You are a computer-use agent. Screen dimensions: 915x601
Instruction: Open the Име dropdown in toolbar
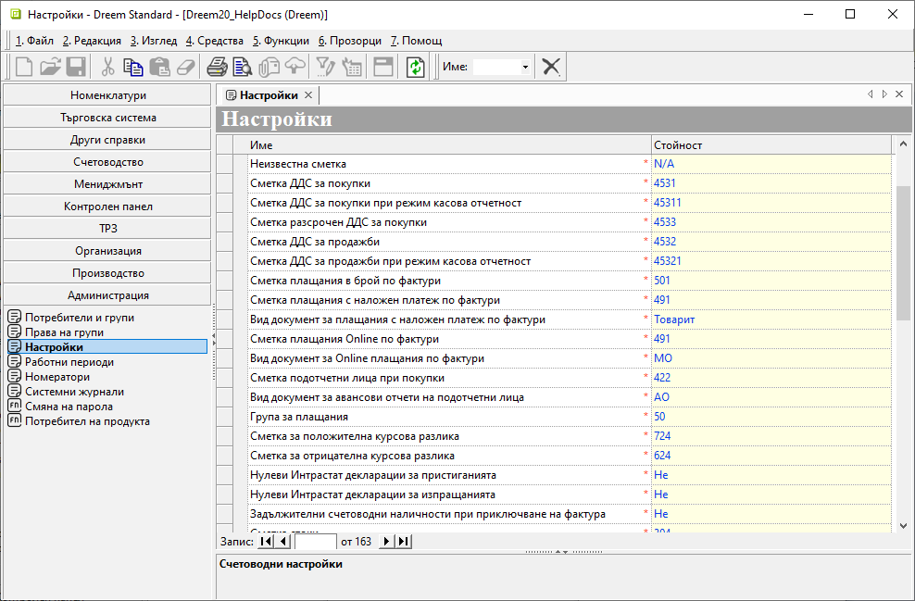(x=525, y=67)
